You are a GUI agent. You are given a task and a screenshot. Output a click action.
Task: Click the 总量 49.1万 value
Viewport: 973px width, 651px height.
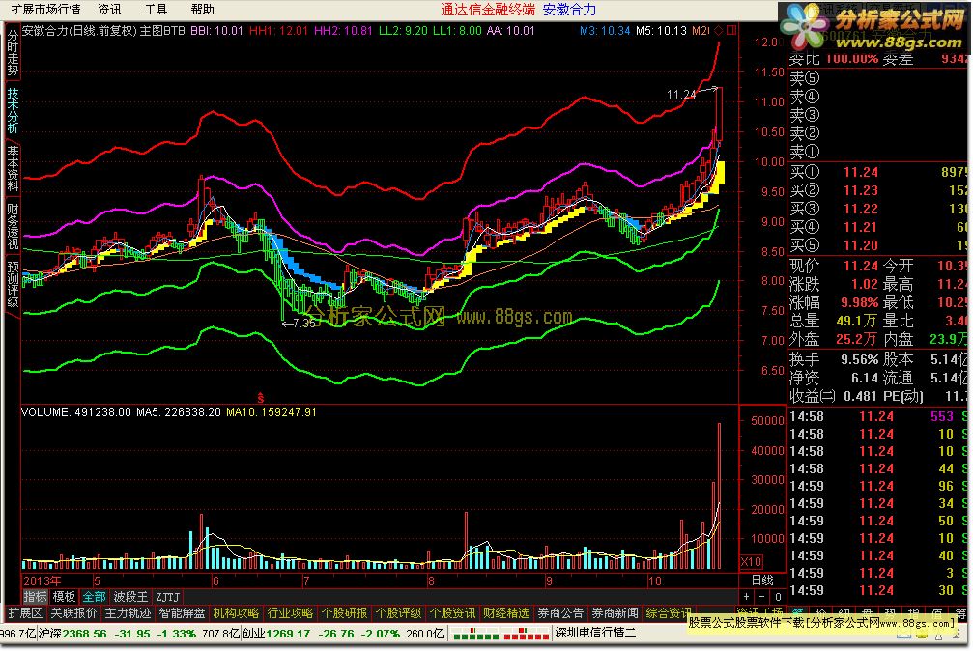(x=857, y=321)
